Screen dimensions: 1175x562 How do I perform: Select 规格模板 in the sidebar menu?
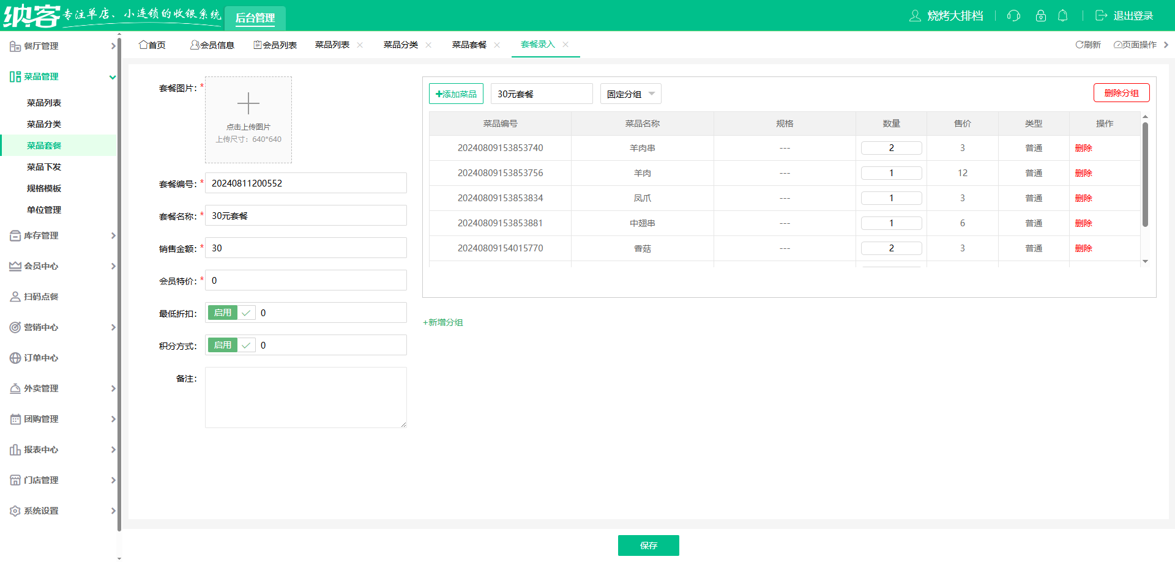tap(44, 188)
